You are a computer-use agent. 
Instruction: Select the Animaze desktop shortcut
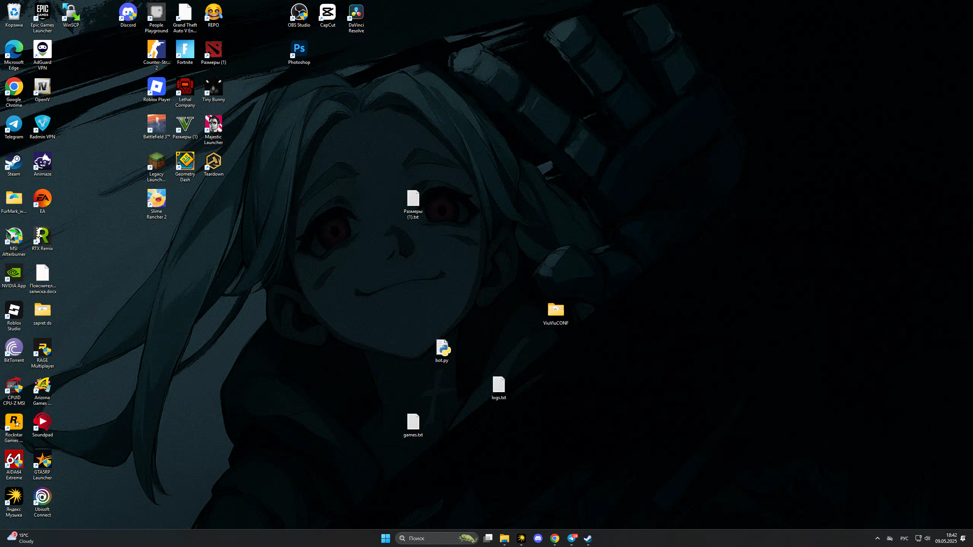tap(42, 165)
